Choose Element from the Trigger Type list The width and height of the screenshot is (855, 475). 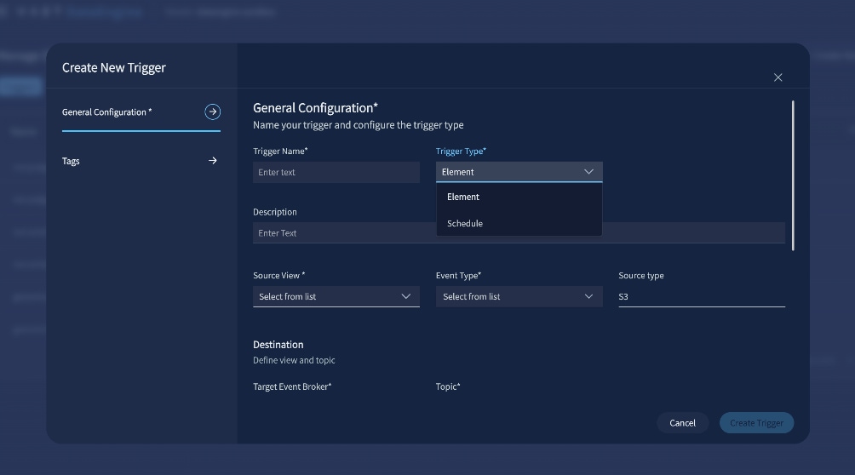(519, 197)
